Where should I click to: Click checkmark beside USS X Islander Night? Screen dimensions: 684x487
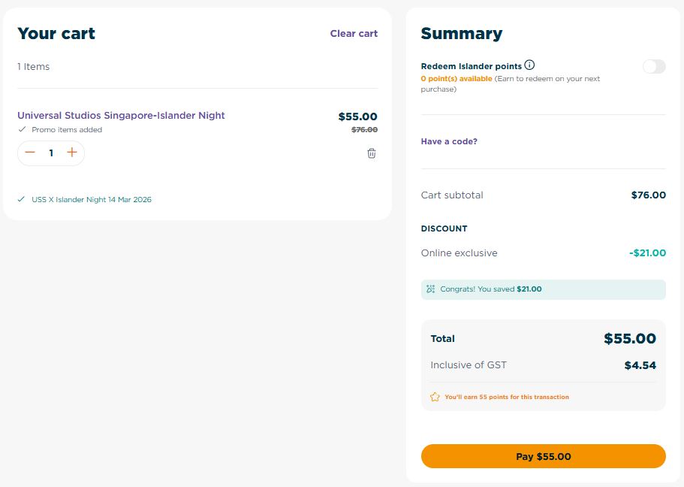coord(22,199)
